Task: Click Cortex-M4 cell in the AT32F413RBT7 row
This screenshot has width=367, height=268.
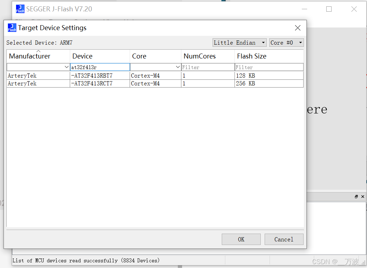Action: 156,76
